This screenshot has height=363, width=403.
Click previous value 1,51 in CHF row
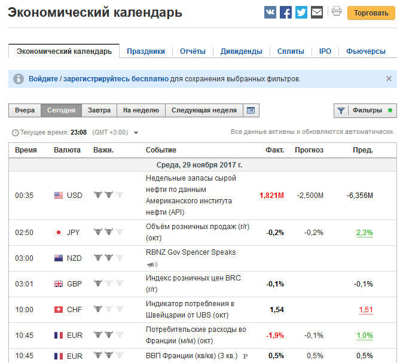coord(366,310)
